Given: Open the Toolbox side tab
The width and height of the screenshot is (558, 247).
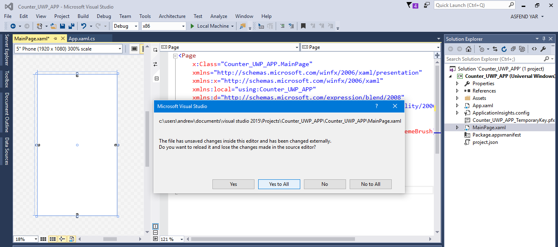Looking at the screenshot, I should tap(7, 79).
